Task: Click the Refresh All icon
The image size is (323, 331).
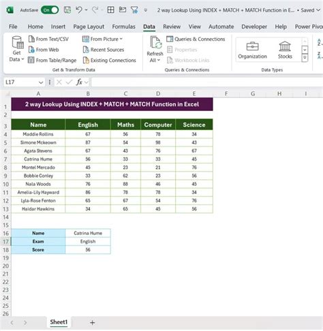Action: point(155,42)
